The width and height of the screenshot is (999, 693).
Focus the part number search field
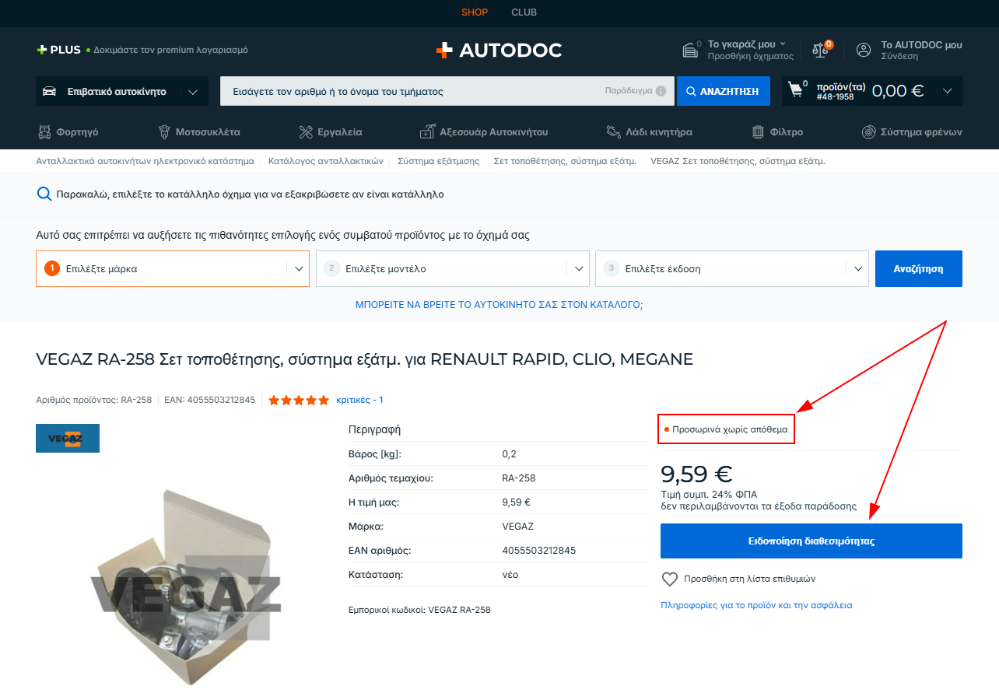(448, 91)
